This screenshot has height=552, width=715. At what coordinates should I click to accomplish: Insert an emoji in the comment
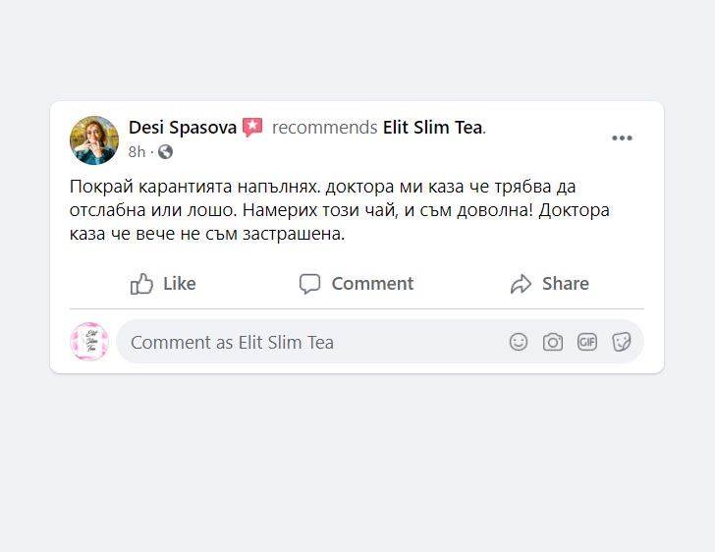tap(519, 342)
